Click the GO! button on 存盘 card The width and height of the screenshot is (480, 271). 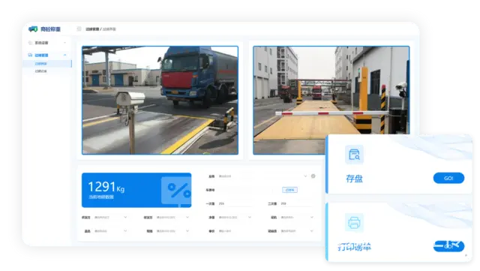(x=448, y=178)
